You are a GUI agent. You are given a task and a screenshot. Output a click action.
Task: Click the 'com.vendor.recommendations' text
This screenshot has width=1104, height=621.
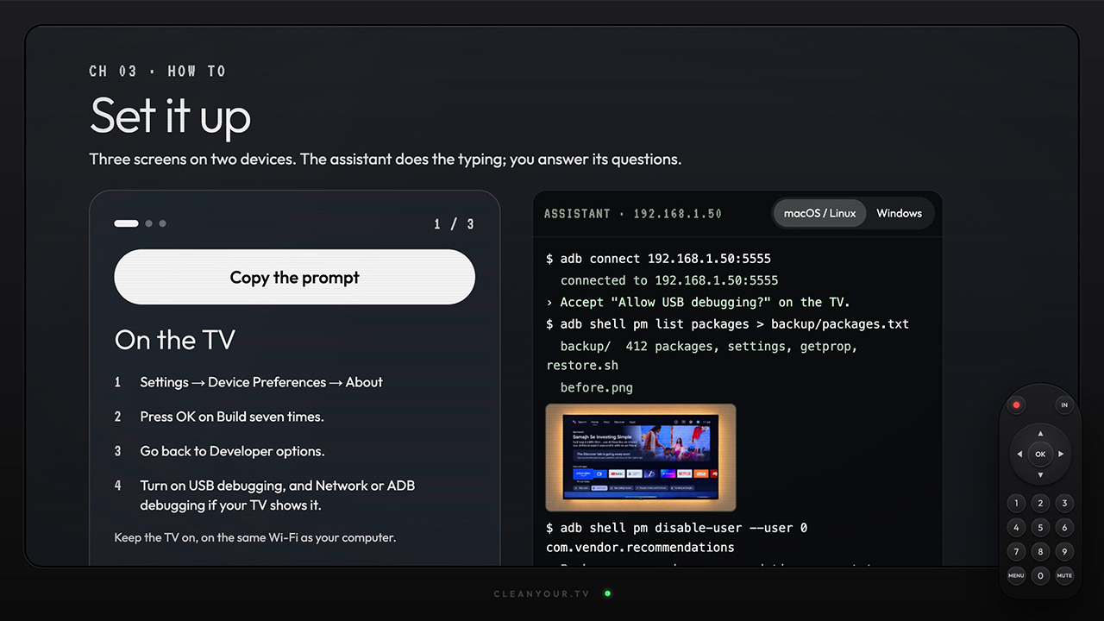[x=640, y=547]
